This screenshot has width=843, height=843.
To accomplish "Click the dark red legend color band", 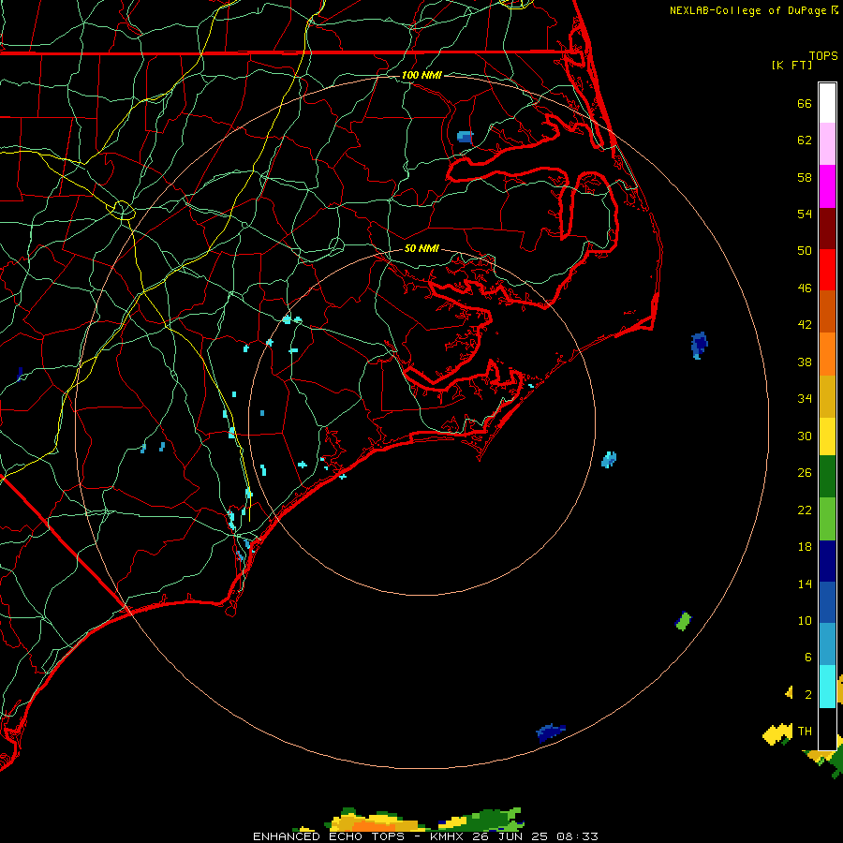I will point(827,229).
